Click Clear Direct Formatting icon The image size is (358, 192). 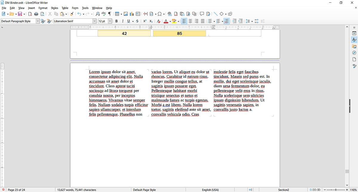point(158,21)
